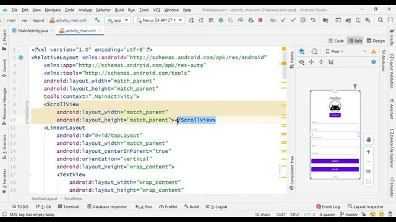
Task: Click the Debug app bug icon
Action: (221, 20)
